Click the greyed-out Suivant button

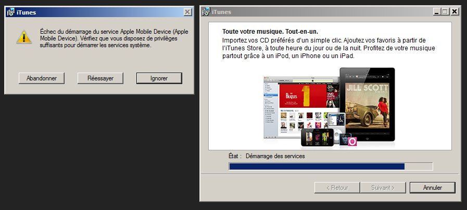click(x=382, y=187)
